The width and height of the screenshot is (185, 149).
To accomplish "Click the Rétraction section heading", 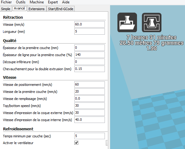I will point(13,17).
